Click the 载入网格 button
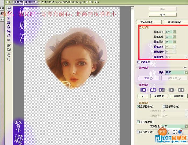This screenshot has width=188, height=145. pos(149,22)
